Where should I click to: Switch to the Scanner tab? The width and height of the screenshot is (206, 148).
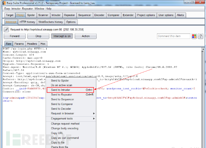tap(43, 15)
